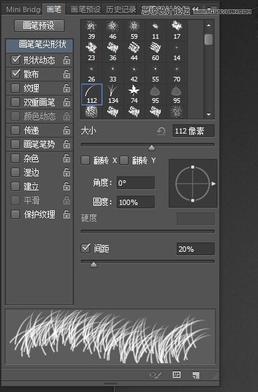Toggle lock on 湿边 row
This screenshot has width=258, height=392.
tap(67, 172)
